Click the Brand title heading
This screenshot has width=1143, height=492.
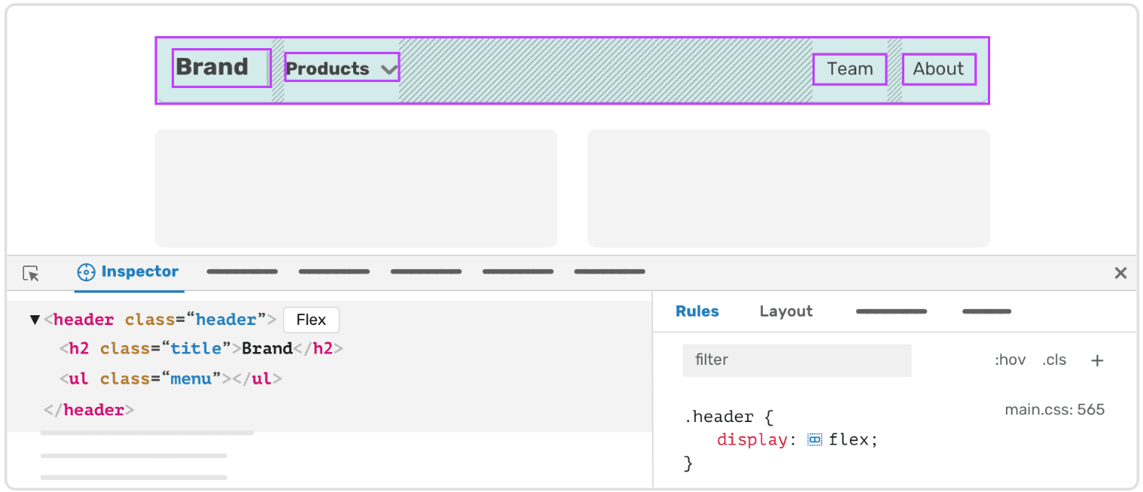pos(212,67)
